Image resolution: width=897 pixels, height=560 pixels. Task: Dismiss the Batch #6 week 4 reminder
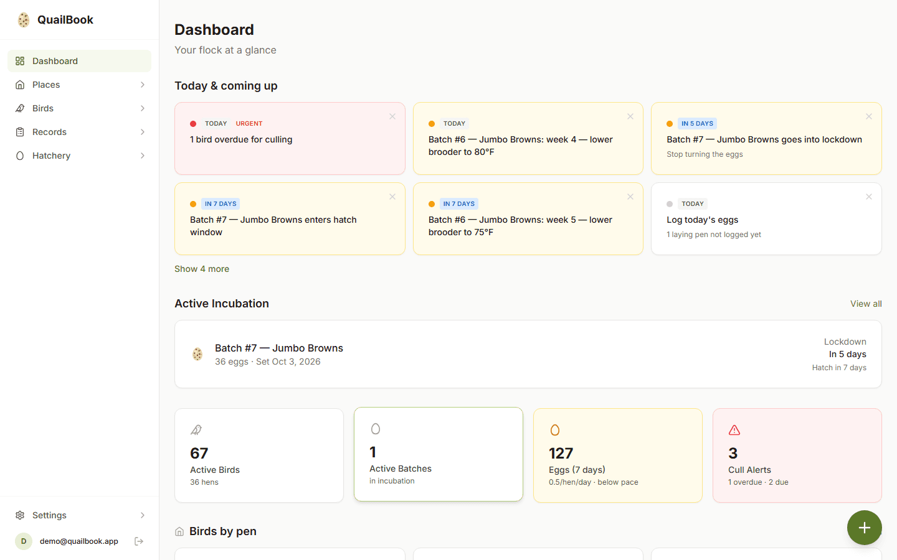(x=630, y=116)
